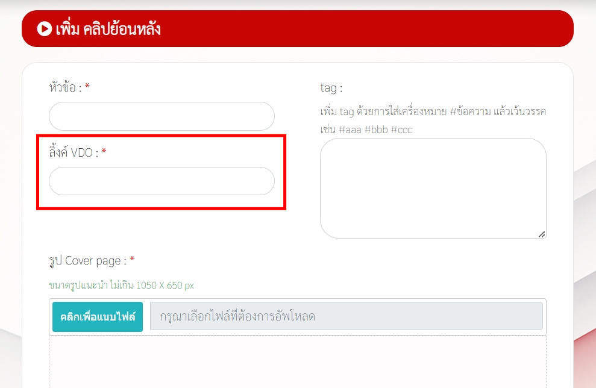The image size is (596, 388).
Task: Click the red asterisk beside ลิ้งค์ VDO
Action: tap(104, 152)
